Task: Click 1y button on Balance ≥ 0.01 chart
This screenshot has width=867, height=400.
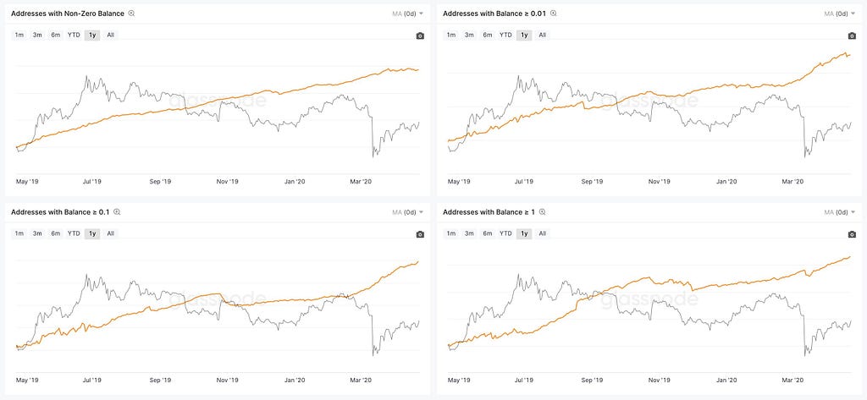Action: 524,35
